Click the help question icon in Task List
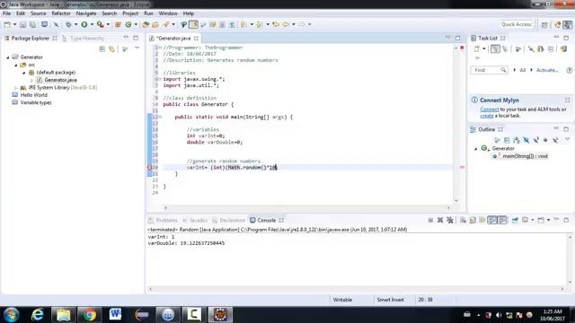 [x=569, y=70]
